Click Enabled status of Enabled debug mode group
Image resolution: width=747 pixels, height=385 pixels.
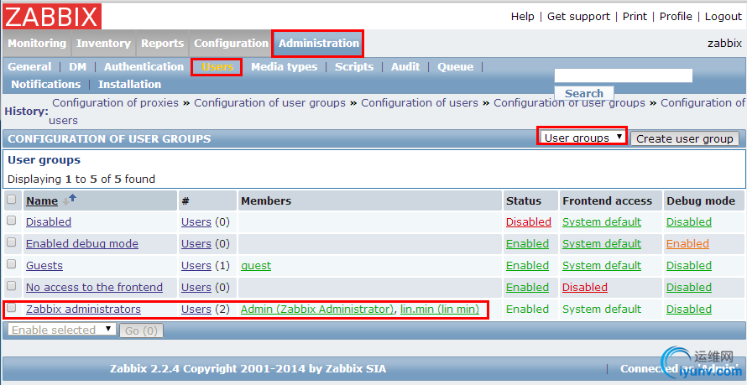coord(527,243)
